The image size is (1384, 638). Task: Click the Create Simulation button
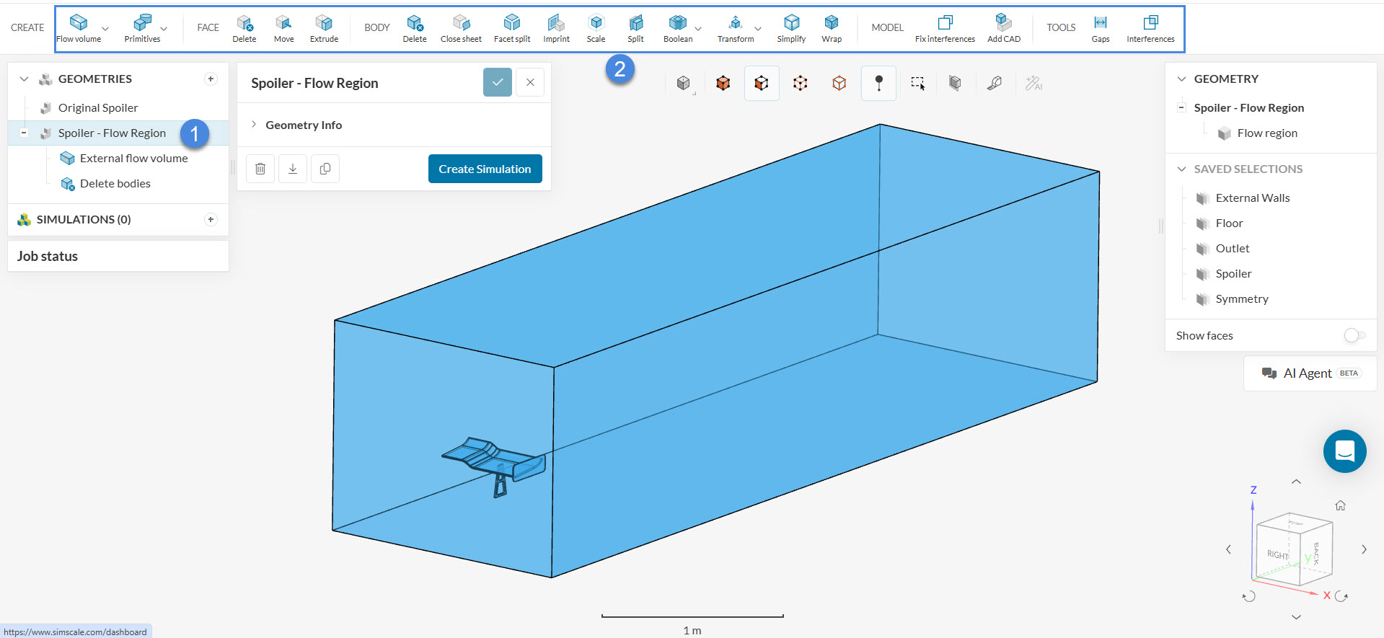(485, 169)
